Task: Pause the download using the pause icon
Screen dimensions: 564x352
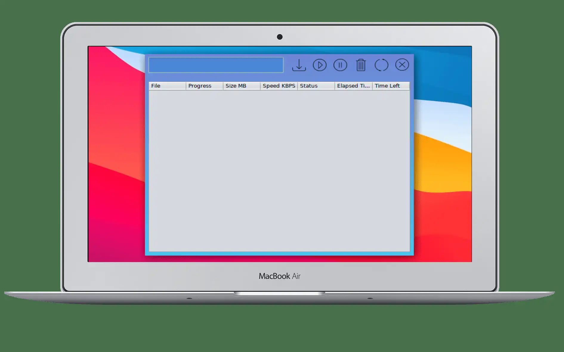Action: tap(340, 65)
